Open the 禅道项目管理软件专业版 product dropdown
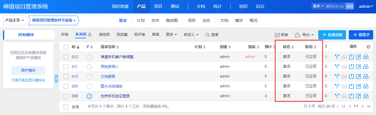The image size is (376, 115). coord(54,20)
